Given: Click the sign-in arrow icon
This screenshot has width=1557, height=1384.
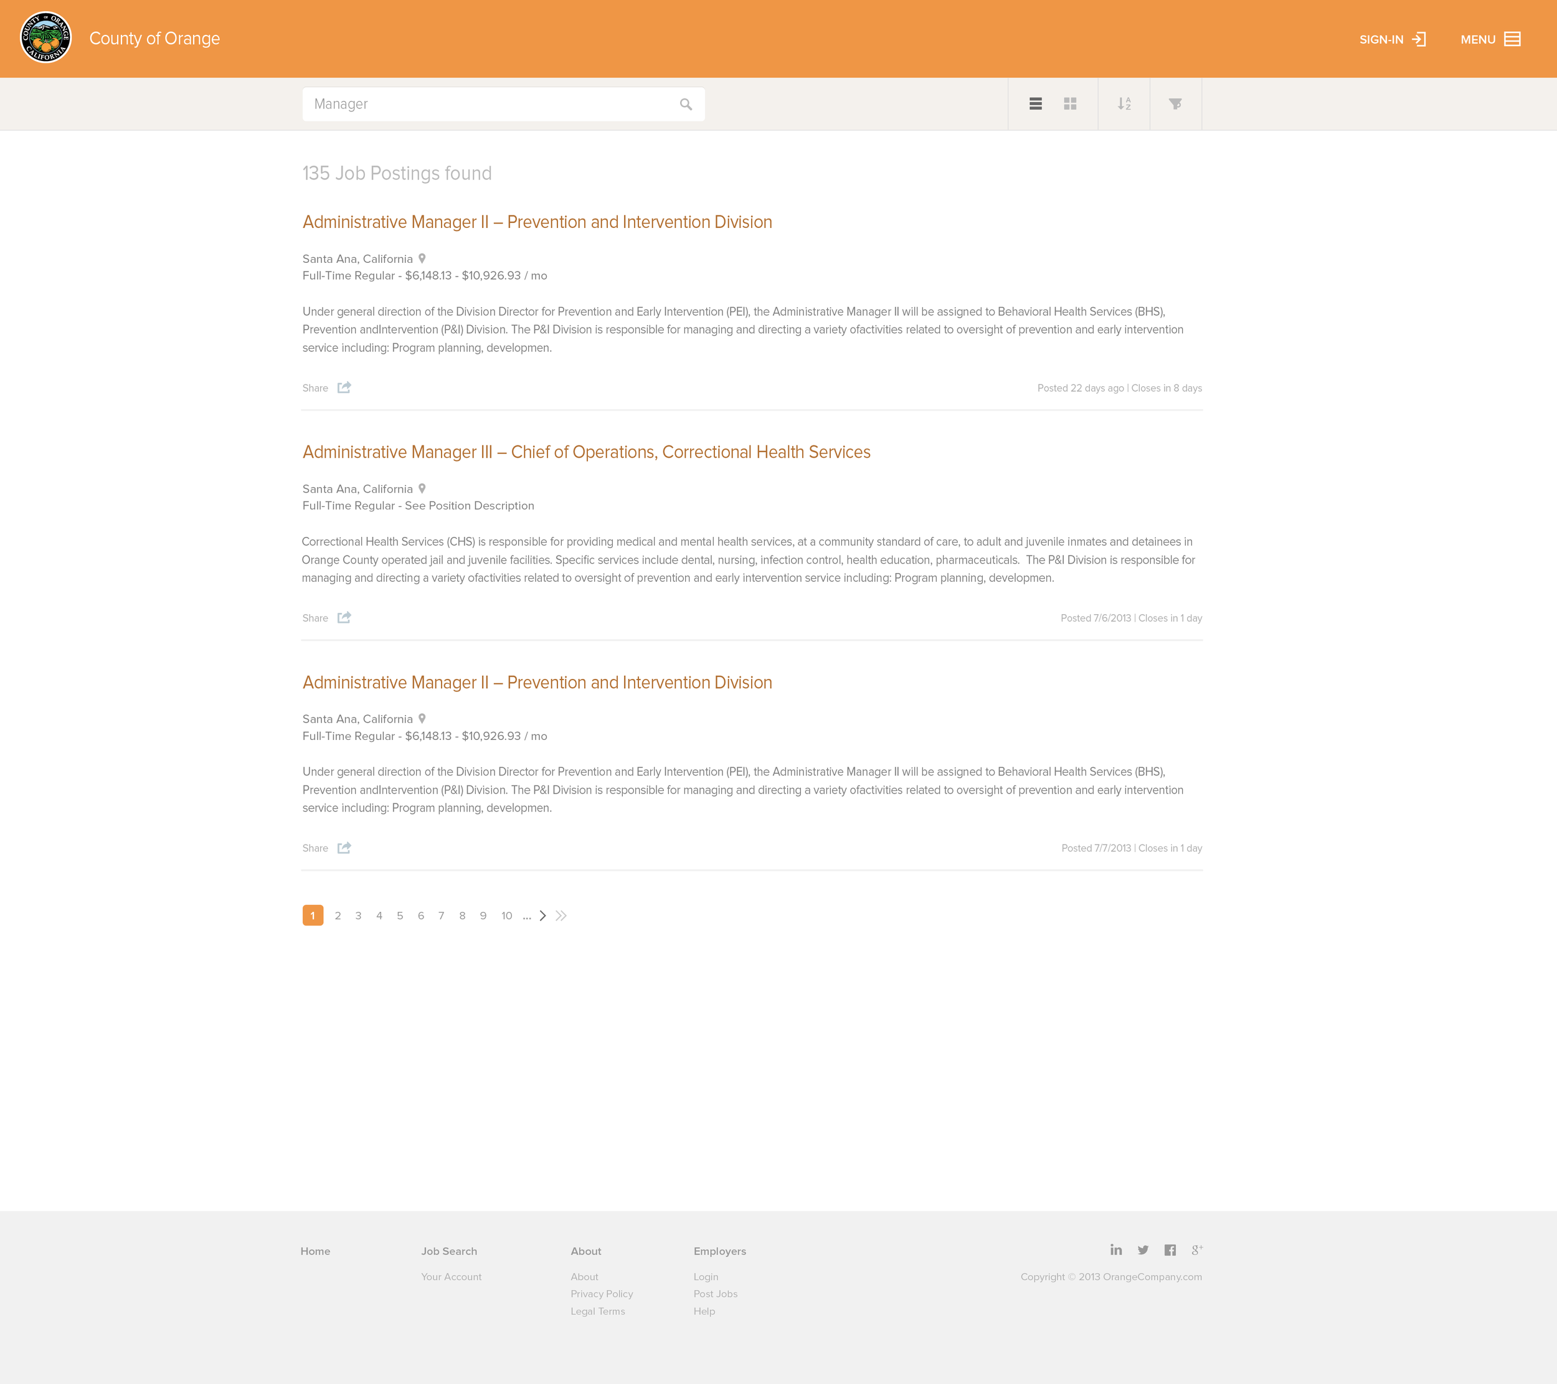Looking at the screenshot, I should [1419, 39].
